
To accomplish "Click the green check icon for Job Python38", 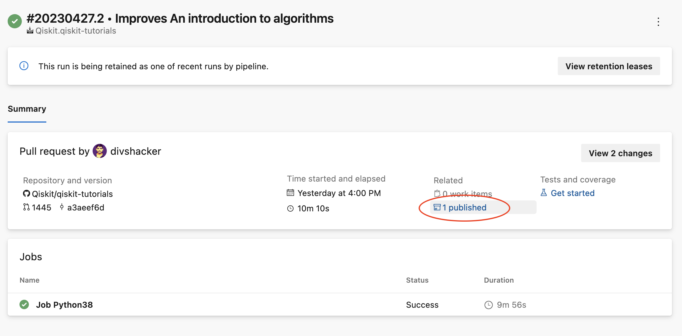I will (24, 304).
